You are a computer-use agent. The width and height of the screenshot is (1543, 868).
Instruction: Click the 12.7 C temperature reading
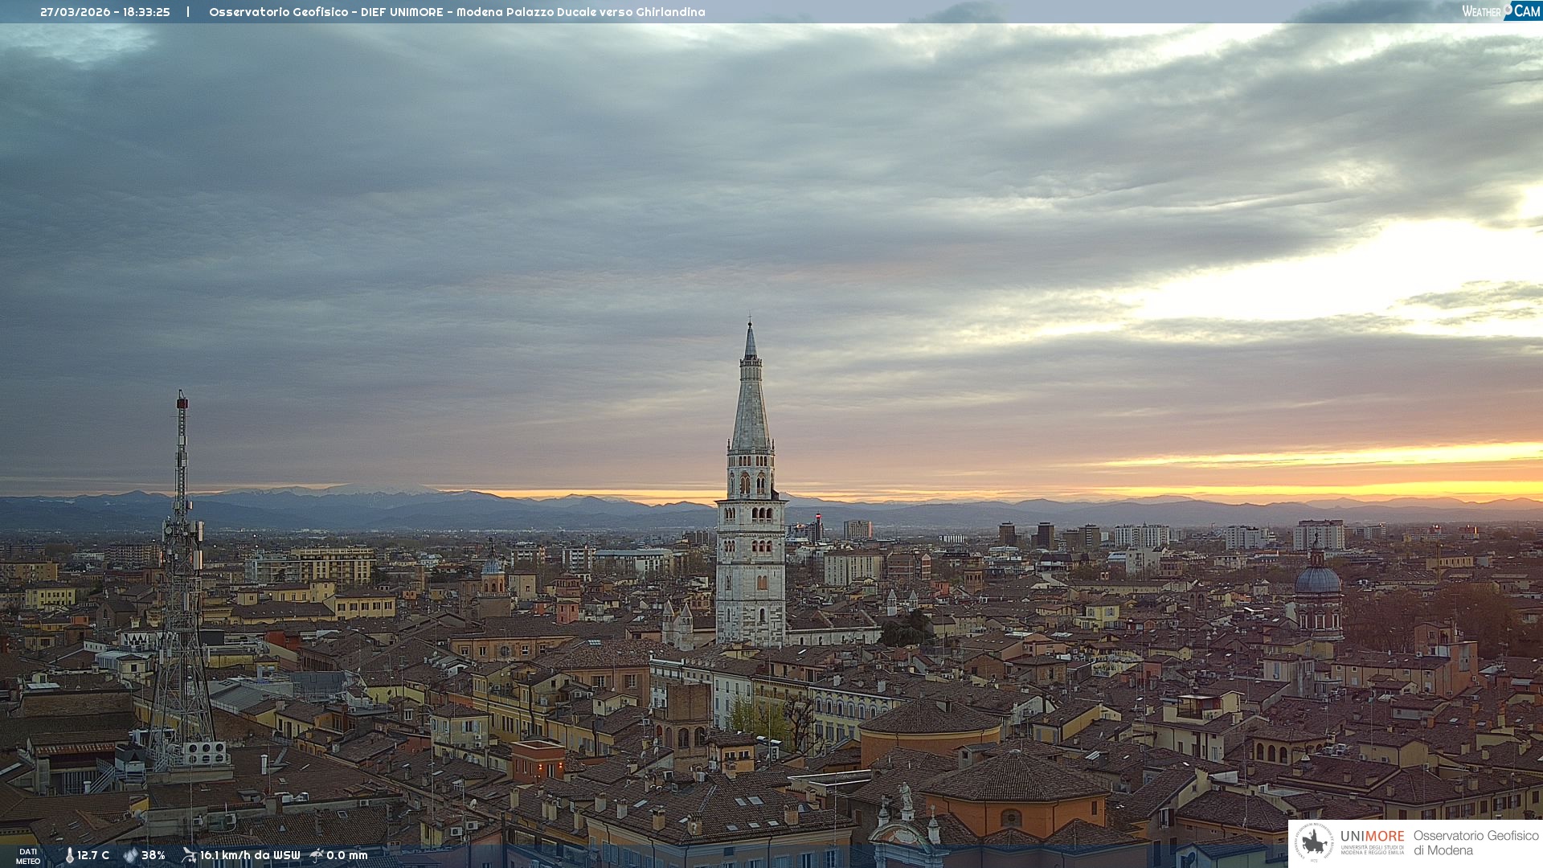(93, 855)
